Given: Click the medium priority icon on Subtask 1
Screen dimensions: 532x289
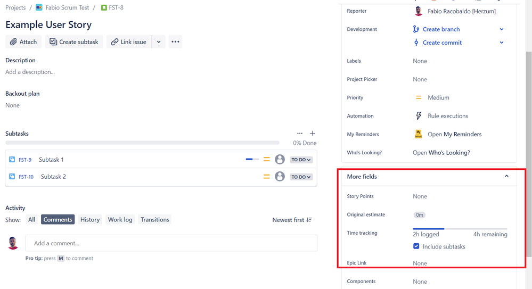Looking at the screenshot, I should 267,159.
